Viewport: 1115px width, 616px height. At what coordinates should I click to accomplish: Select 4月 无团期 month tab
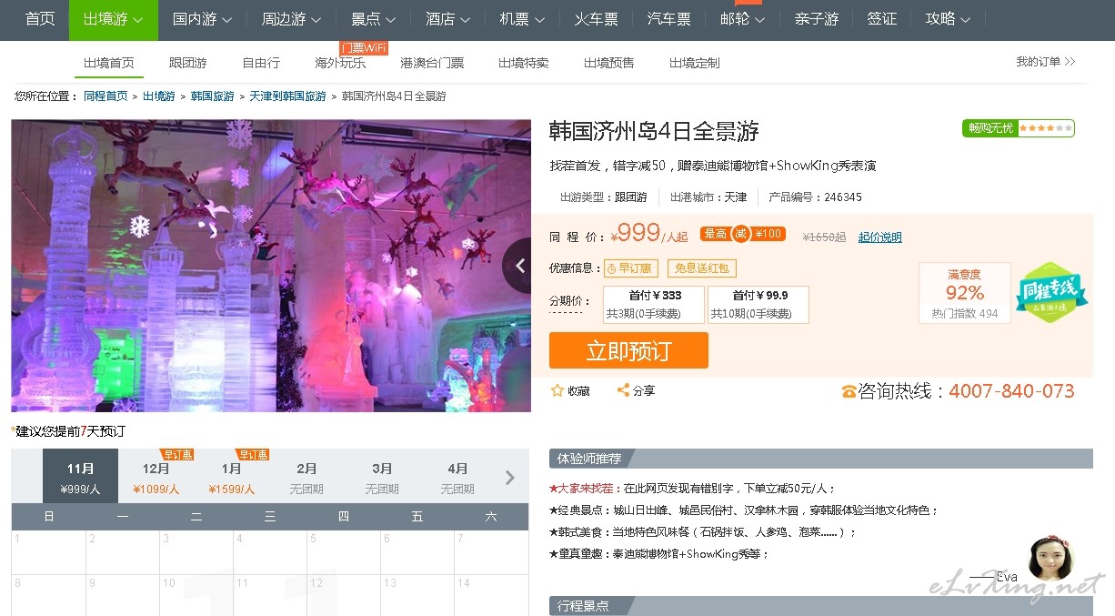[x=457, y=476]
